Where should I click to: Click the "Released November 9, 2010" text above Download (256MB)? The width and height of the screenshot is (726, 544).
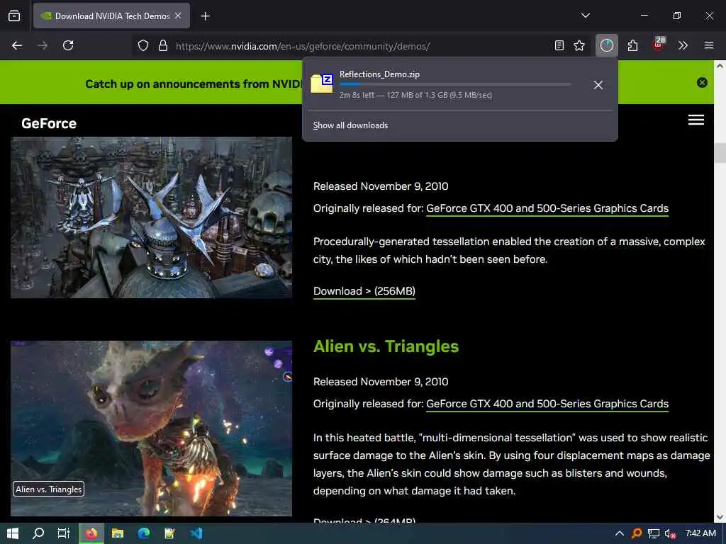point(381,186)
